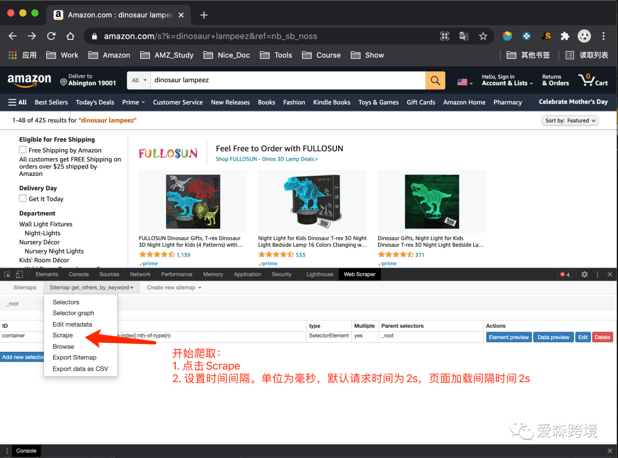The image size is (618, 458).
Task: Open the Prime navigation dropdown
Action: click(133, 102)
